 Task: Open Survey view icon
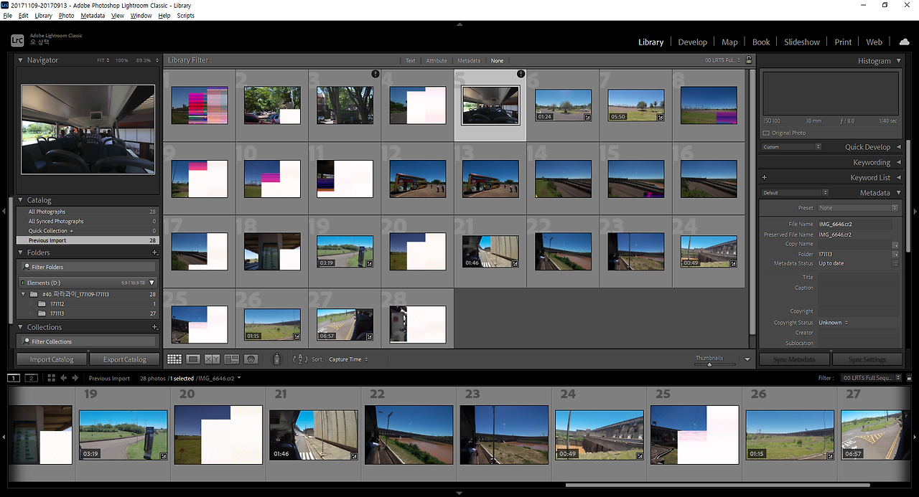tap(231, 359)
